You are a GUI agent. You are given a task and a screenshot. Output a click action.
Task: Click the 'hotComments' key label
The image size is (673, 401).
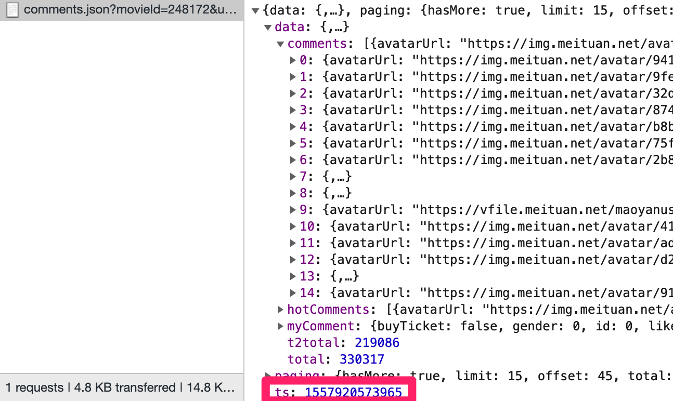coord(328,310)
